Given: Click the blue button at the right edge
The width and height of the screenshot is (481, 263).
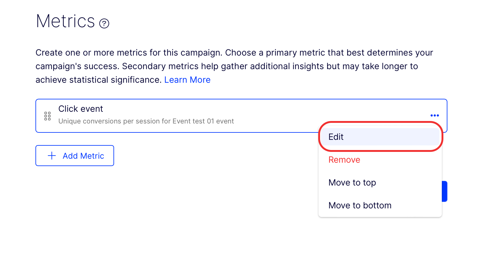Looking at the screenshot, I should pos(445,191).
